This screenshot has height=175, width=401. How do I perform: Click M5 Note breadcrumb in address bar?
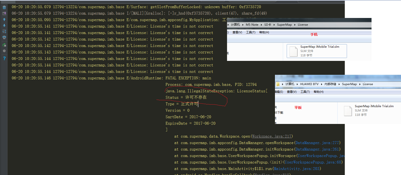[x=252, y=25]
